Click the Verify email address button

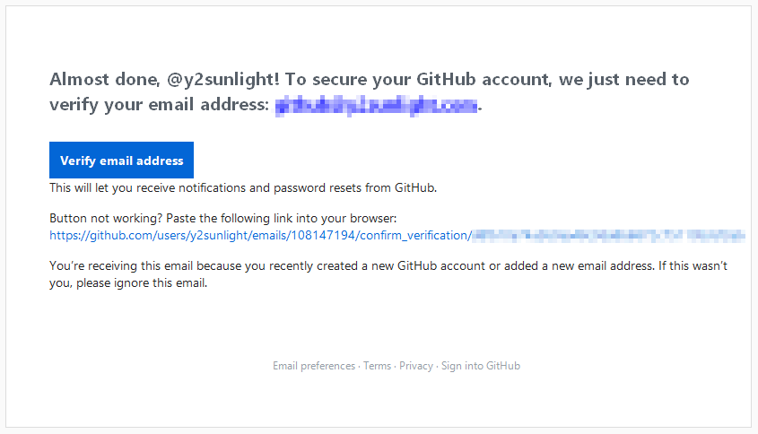pos(121,161)
